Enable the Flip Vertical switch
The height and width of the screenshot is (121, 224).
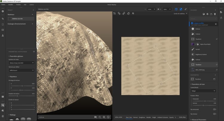pyautogui.click(x=214, y=114)
